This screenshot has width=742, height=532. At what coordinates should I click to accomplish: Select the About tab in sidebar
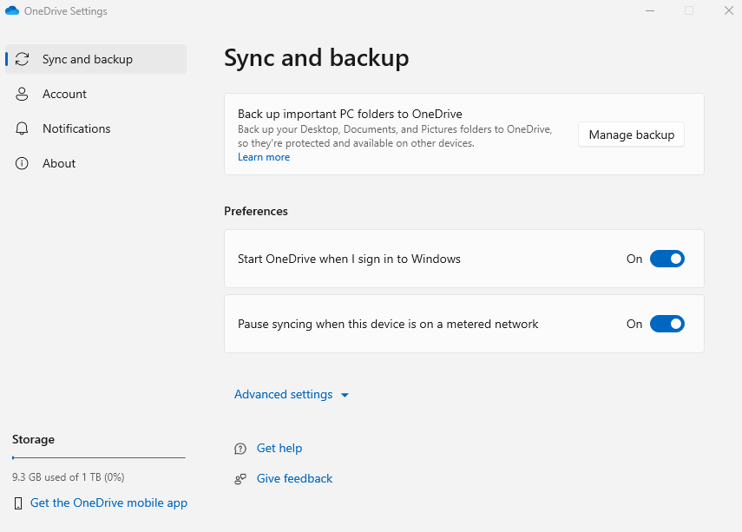[x=59, y=163]
